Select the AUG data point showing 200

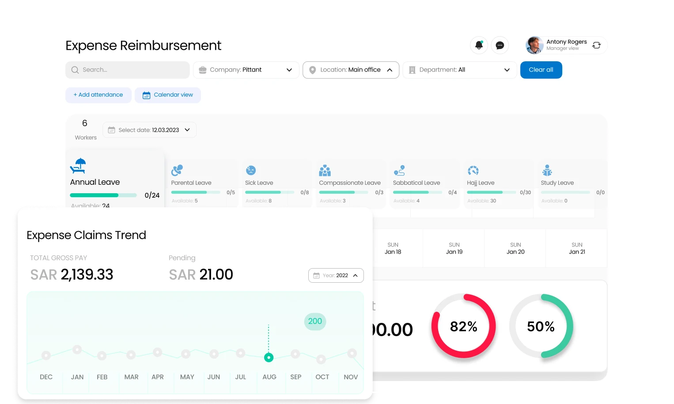[269, 358]
